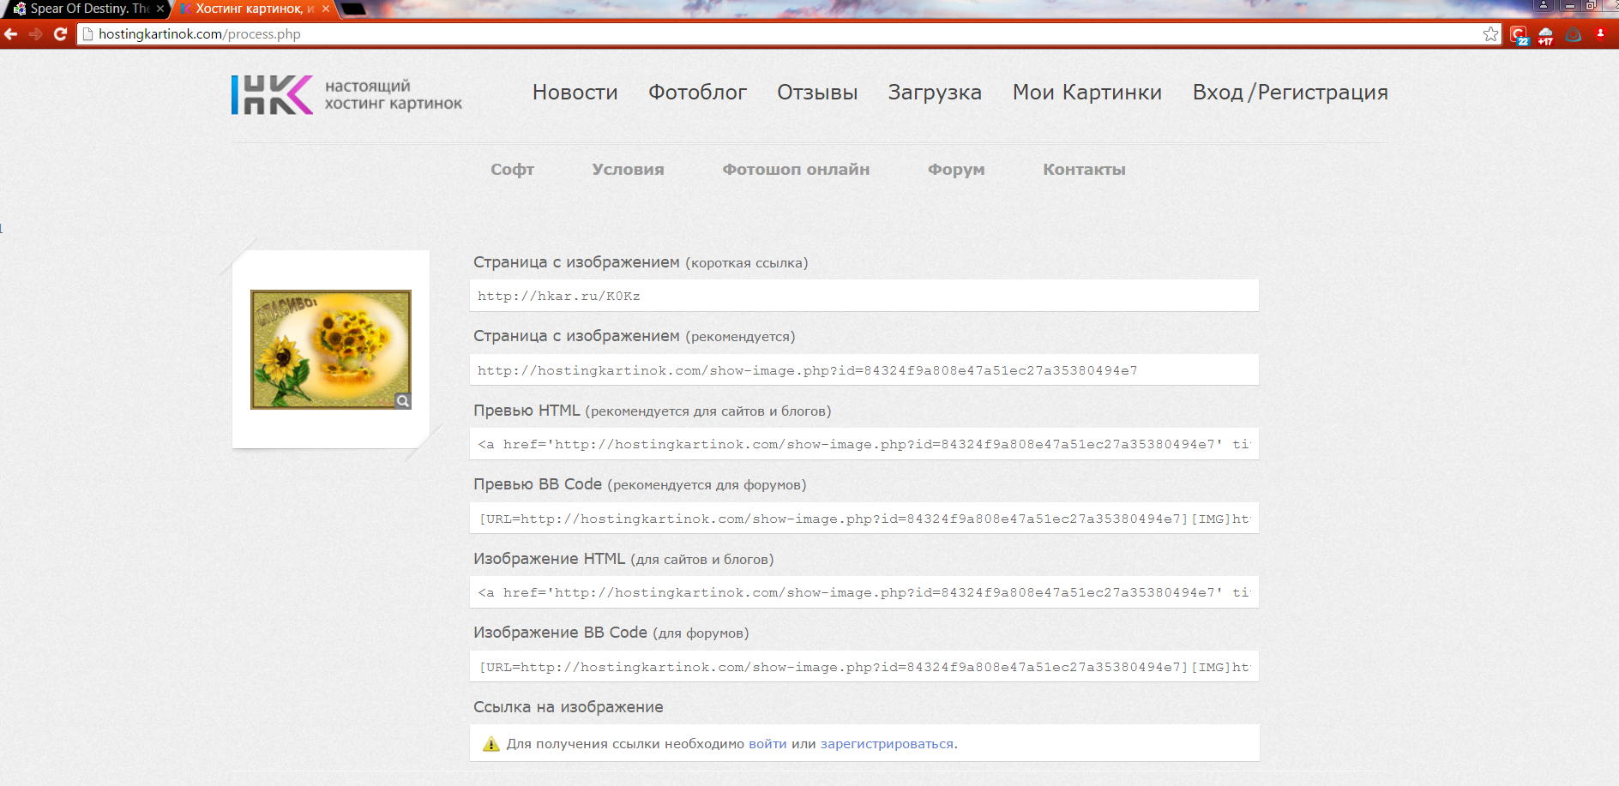The image size is (1619, 786).
Task: Click the 'Превью BB Code' label
Action: 538,484
